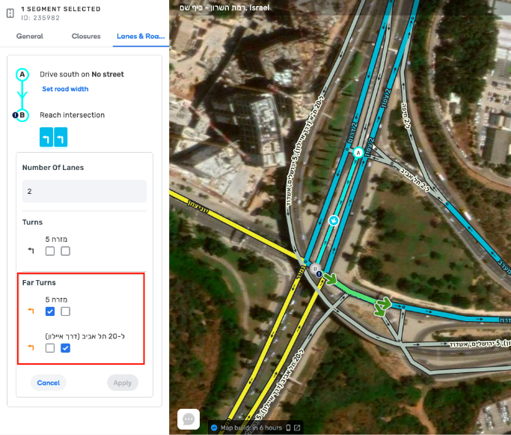Select the first blue left-turn lane arrow

pyautogui.click(x=46, y=137)
